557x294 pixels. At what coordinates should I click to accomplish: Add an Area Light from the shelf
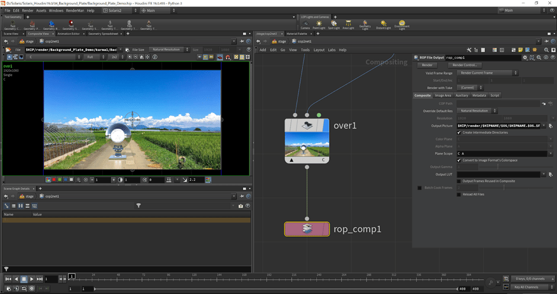point(348,25)
